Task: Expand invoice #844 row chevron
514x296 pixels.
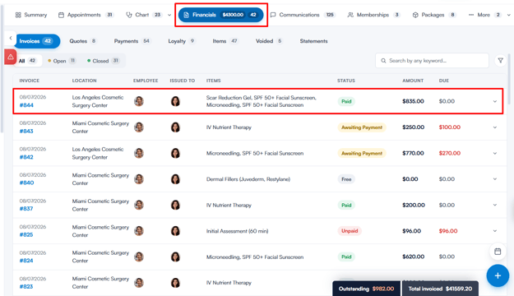Action: pos(495,101)
